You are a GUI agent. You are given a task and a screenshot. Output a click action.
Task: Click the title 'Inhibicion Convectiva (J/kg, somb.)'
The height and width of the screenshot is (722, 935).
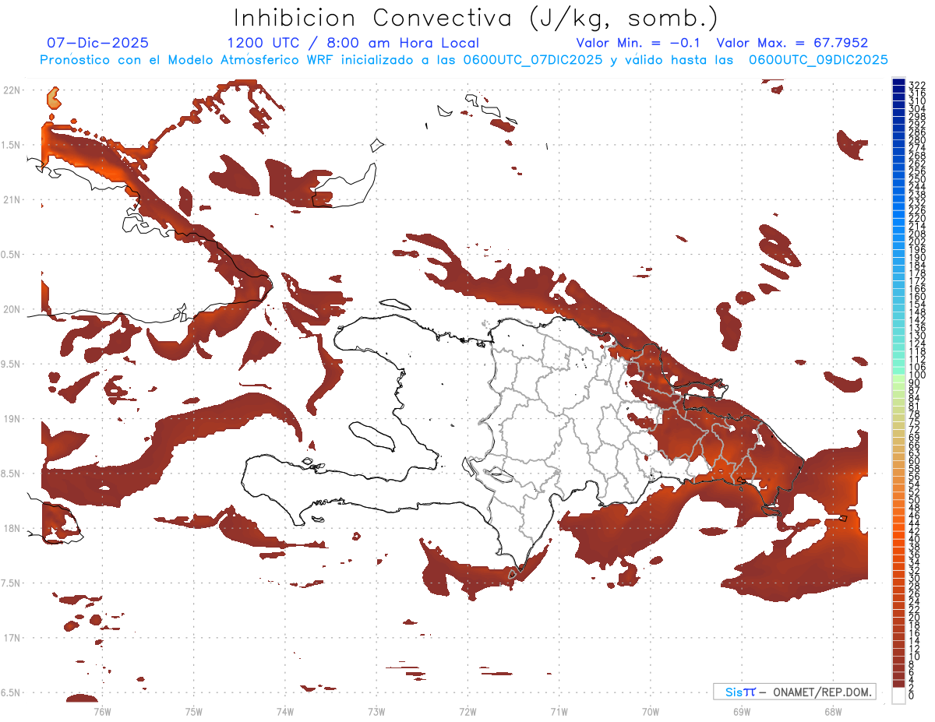(x=476, y=18)
